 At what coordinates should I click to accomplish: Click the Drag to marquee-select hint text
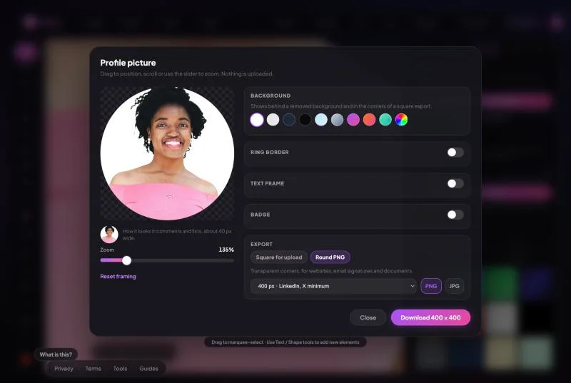[285, 342]
